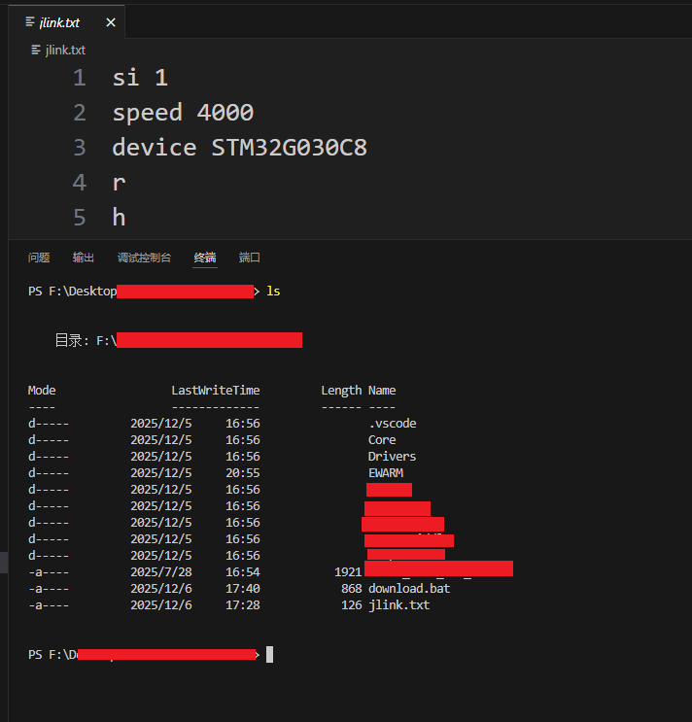
Task: Click line 2 text 'speed 4000'
Action: click(x=183, y=113)
